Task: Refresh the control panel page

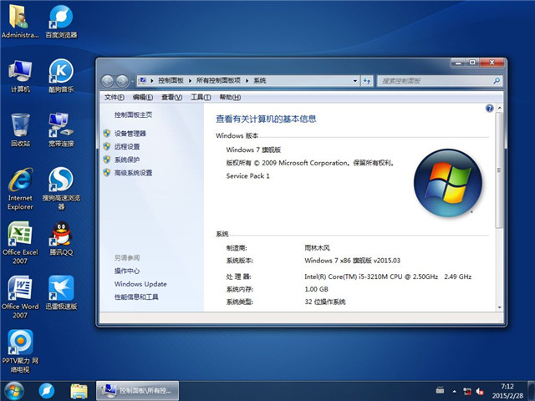Action: pos(367,81)
